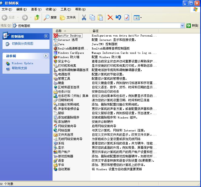This screenshot has height=187, width=201.
Task: Click the Properties toolbar icon
Action: tap(127, 18)
